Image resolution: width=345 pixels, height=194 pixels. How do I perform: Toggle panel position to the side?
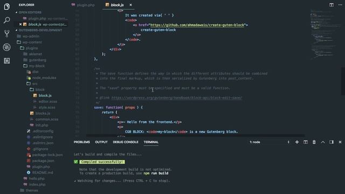[x=332, y=142]
